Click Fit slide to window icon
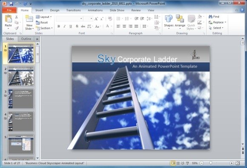This screenshot has height=168, width=247. [x=238, y=163]
